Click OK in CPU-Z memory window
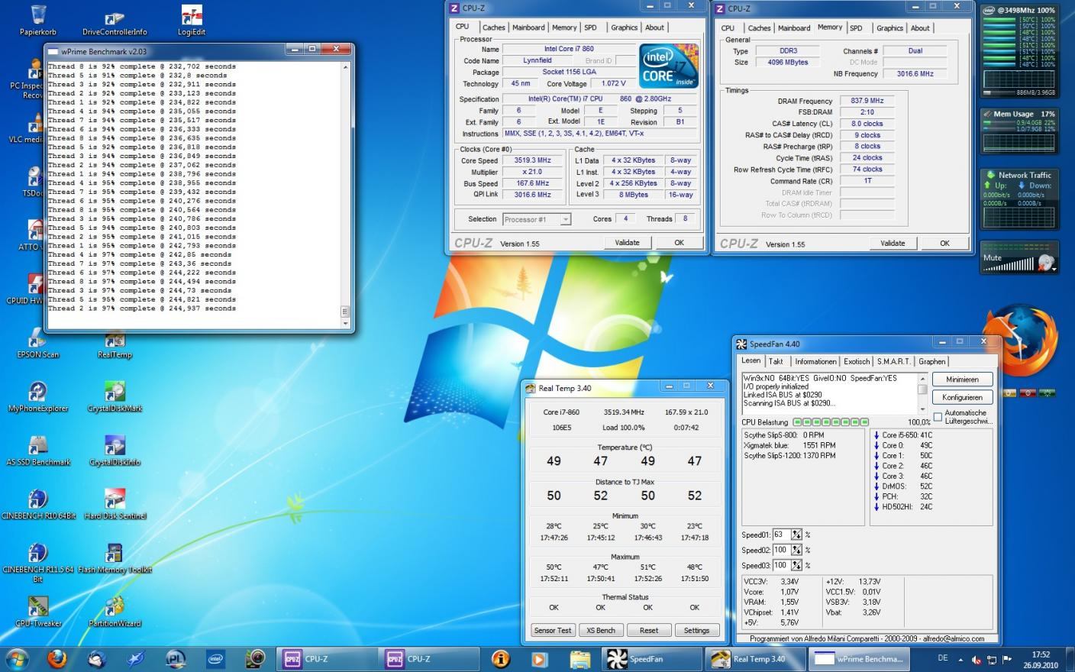The image size is (1075, 672). [x=944, y=243]
